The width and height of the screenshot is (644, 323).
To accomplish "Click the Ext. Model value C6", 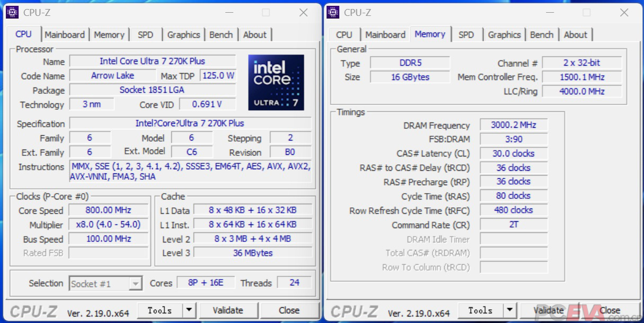I will coord(192,152).
